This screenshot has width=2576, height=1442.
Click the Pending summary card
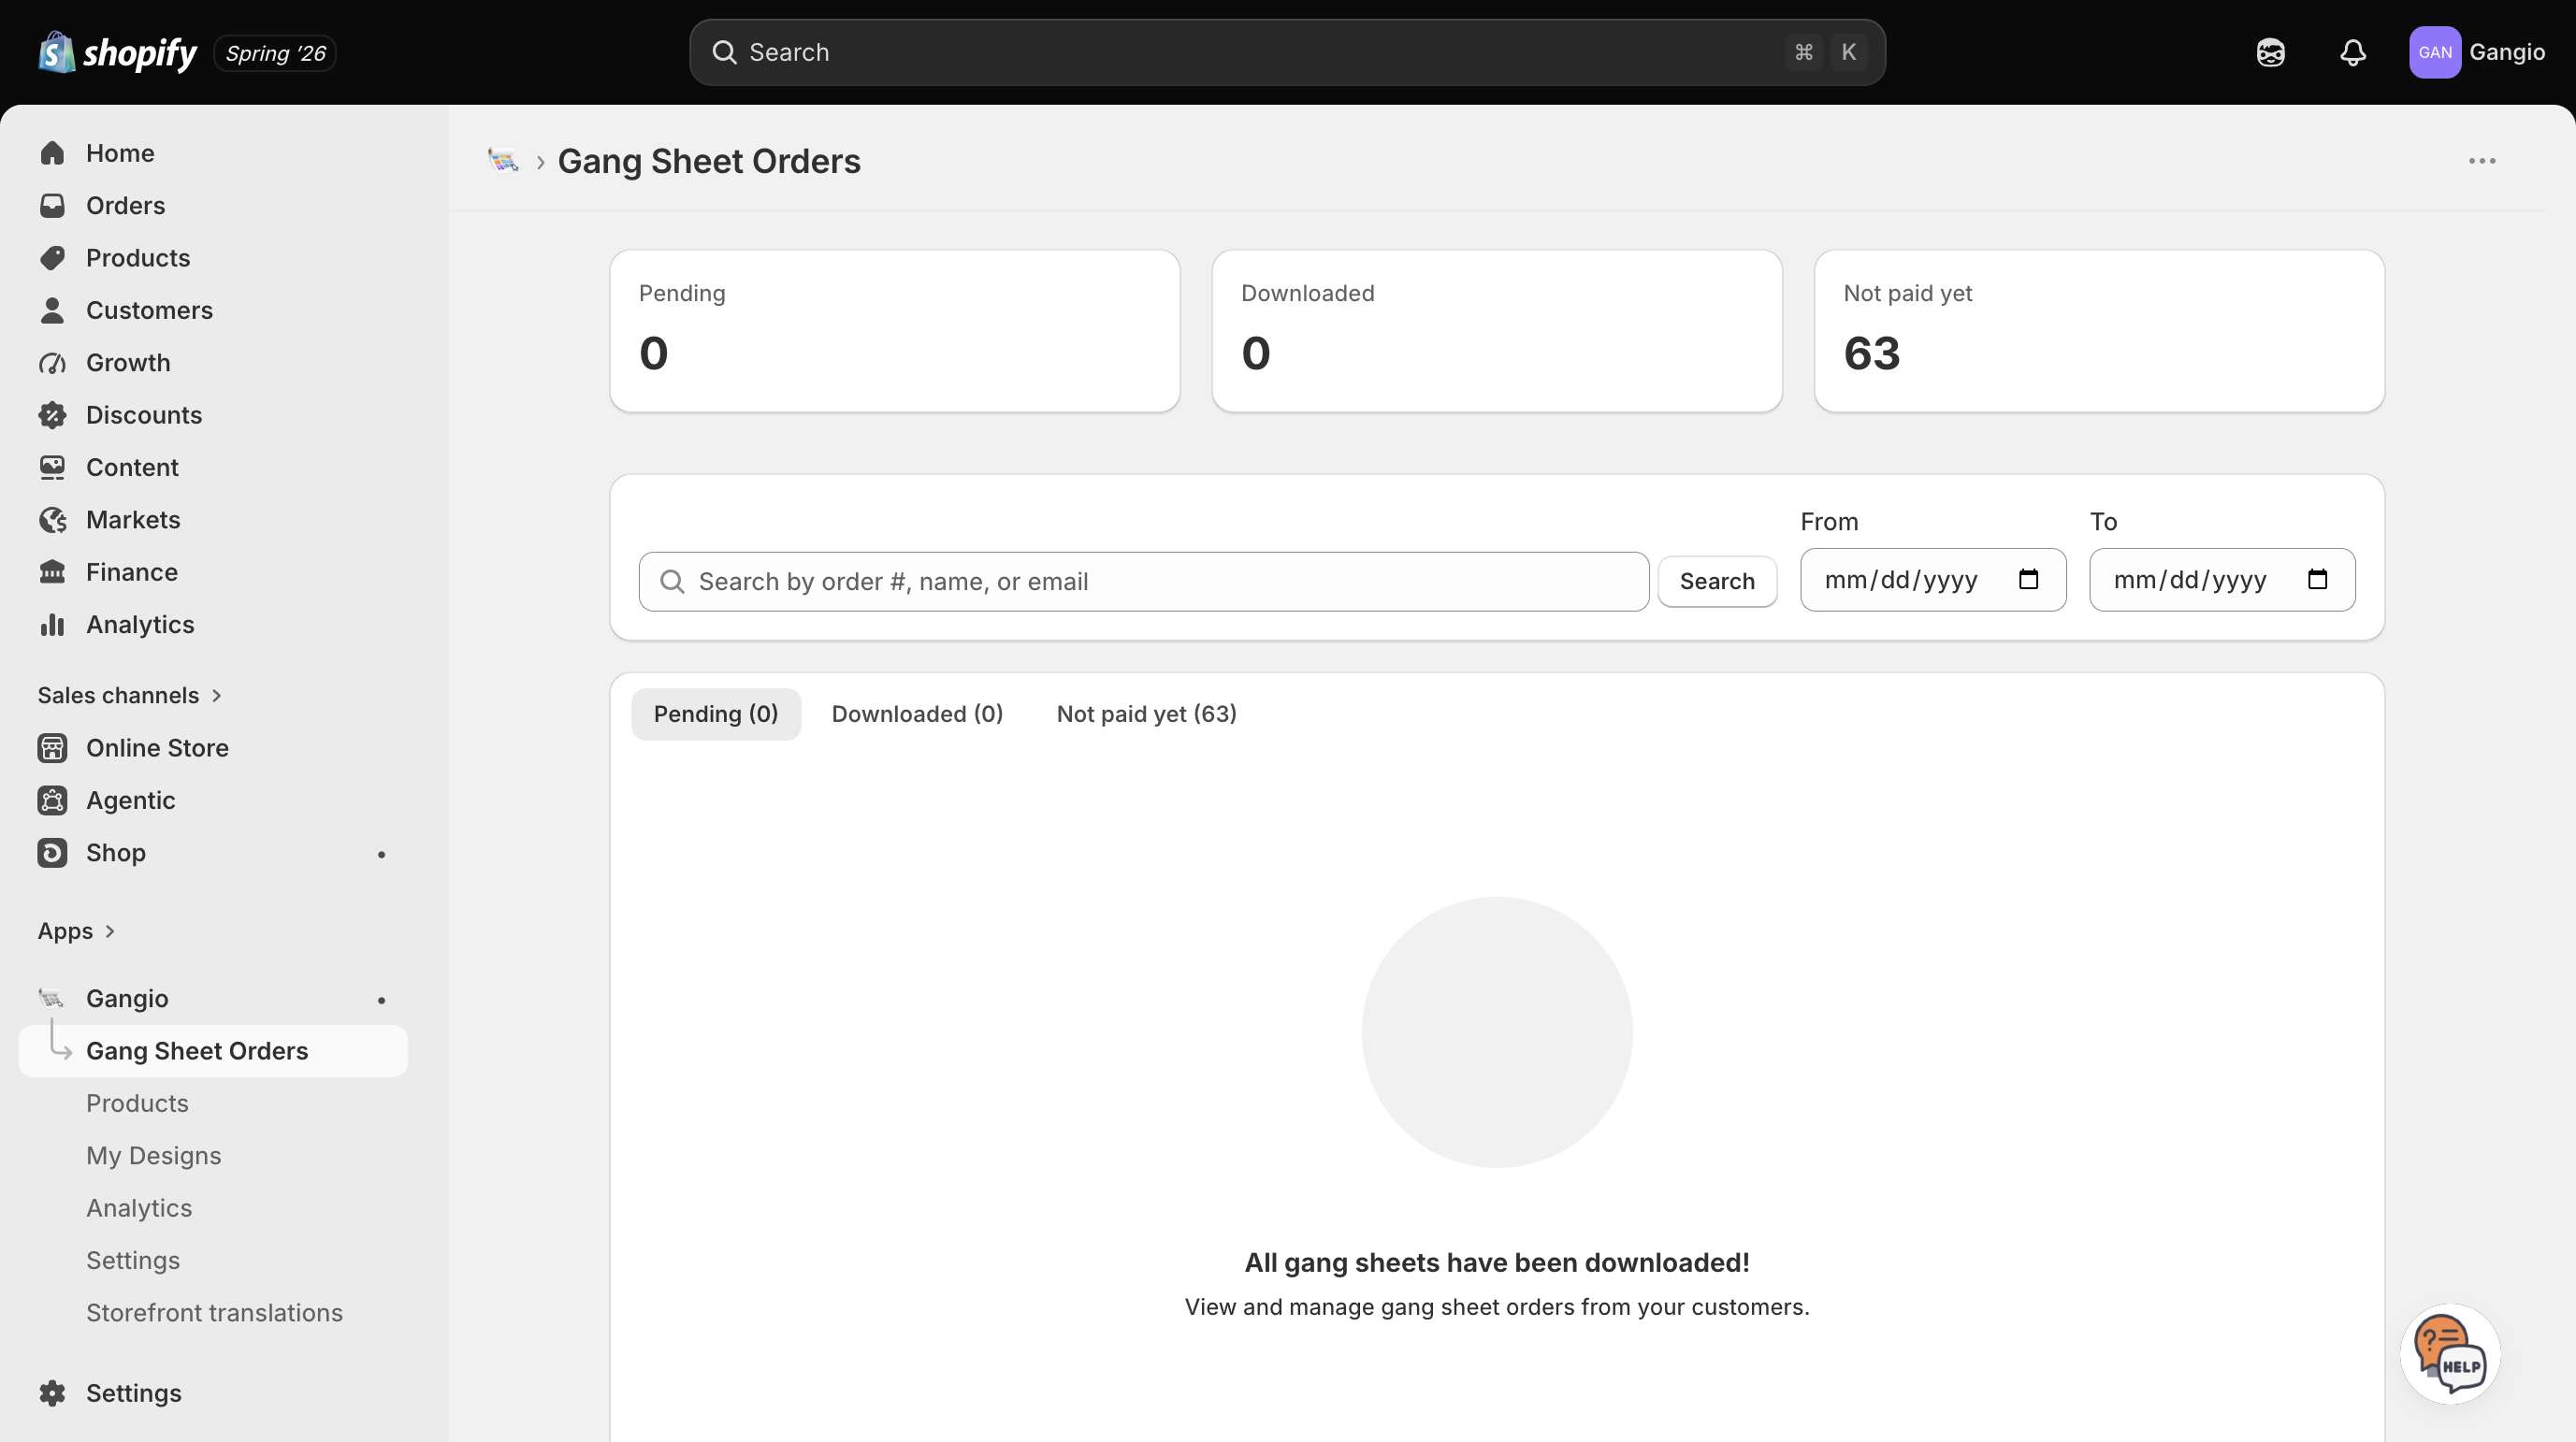tap(895, 331)
